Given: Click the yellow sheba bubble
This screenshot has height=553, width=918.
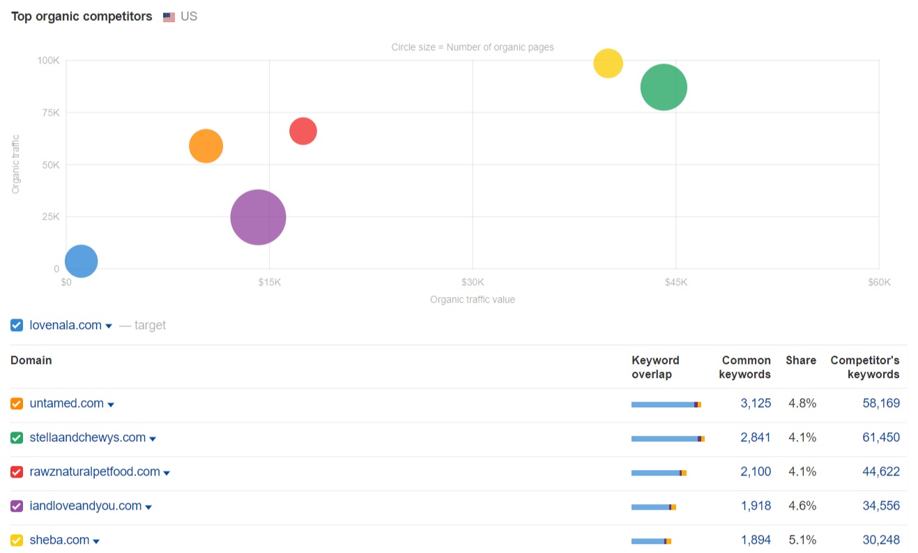Looking at the screenshot, I should point(608,63).
